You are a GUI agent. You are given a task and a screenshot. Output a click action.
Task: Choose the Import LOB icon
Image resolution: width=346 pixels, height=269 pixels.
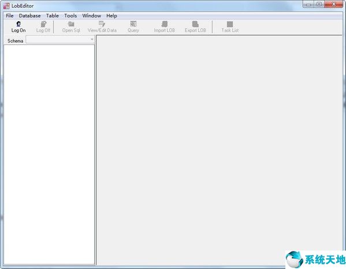coord(165,24)
